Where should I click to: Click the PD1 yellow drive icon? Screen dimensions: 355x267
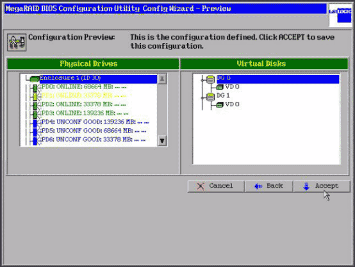click(35, 97)
